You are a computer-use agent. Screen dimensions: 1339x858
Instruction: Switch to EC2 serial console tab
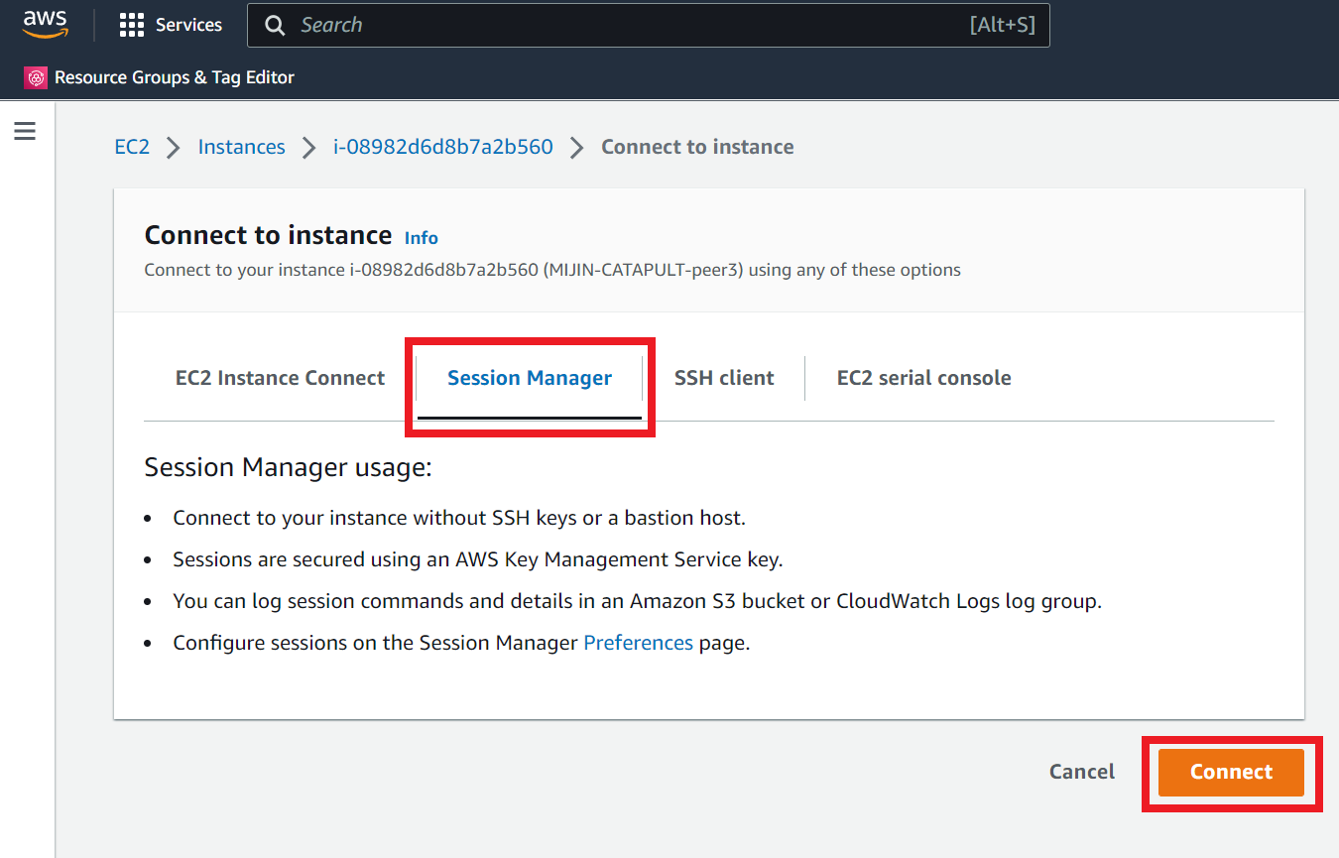(924, 378)
